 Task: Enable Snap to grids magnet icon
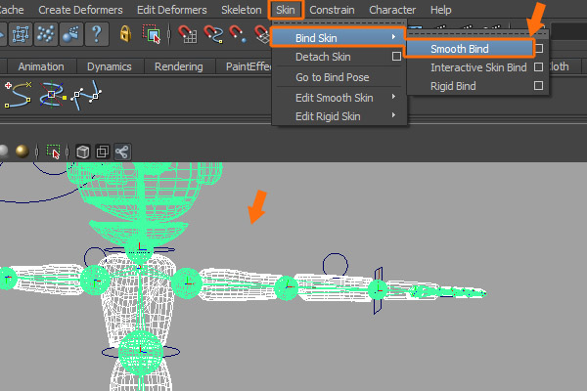coord(188,34)
